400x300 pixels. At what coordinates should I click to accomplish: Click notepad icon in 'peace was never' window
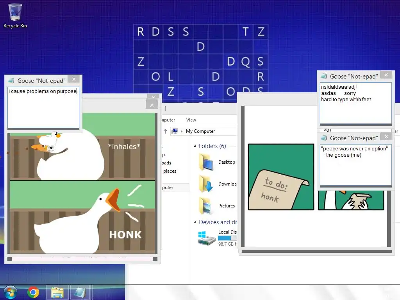pyautogui.click(x=324, y=138)
